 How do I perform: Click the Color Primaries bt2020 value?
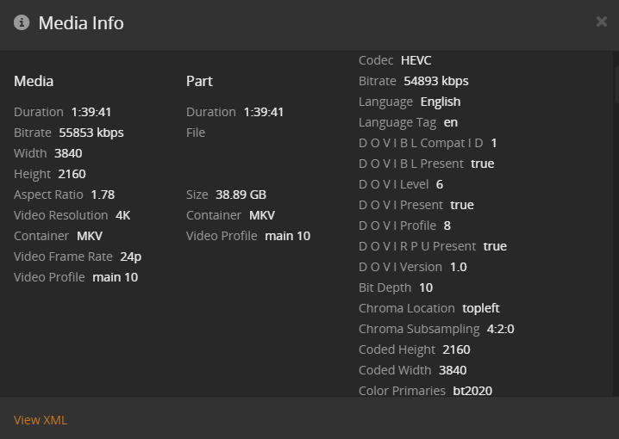pyautogui.click(x=472, y=391)
